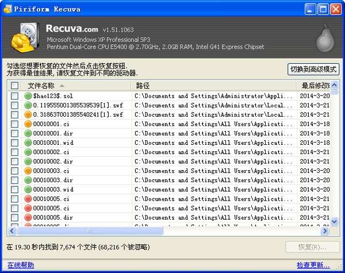Click the Recuva title bar icon
Screen dimensions: 345x273
click(x=7, y=9)
